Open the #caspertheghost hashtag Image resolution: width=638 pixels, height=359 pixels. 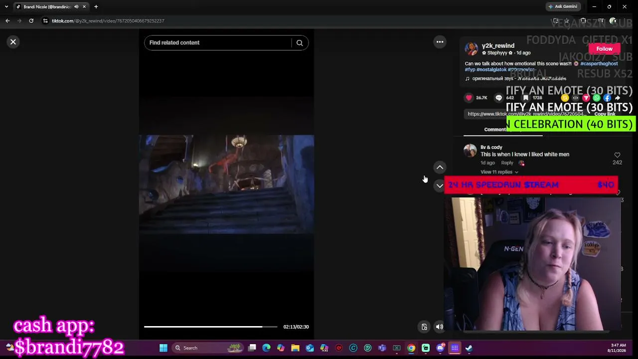click(x=599, y=64)
